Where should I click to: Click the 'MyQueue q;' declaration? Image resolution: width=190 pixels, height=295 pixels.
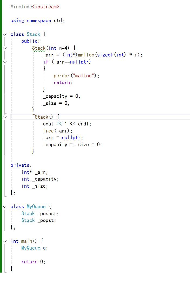point(35,248)
